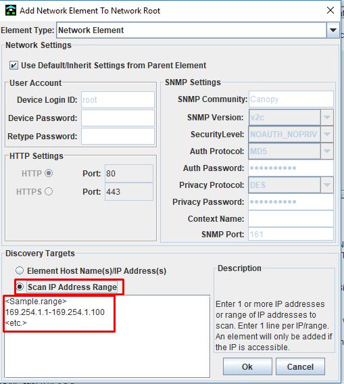Click the Device Password field
The image size is (344, 384).
(118, 118)
